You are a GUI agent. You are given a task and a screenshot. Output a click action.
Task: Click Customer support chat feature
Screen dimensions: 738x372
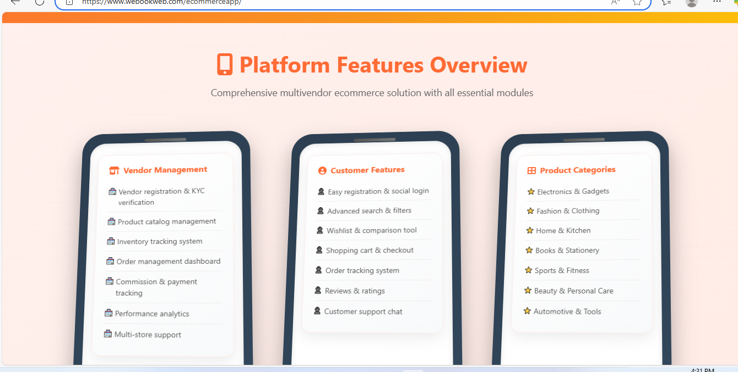363,312
